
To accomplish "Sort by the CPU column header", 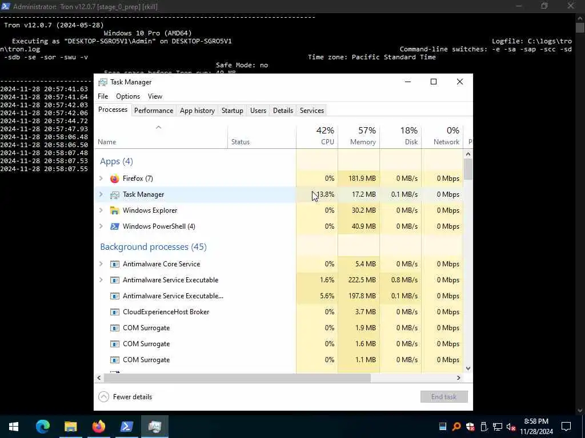I will [x=317, y=136].
